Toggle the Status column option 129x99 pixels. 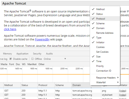pos(105,14)
